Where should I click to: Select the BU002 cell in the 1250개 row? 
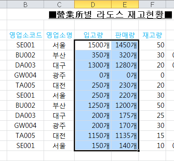coord(26,105)
